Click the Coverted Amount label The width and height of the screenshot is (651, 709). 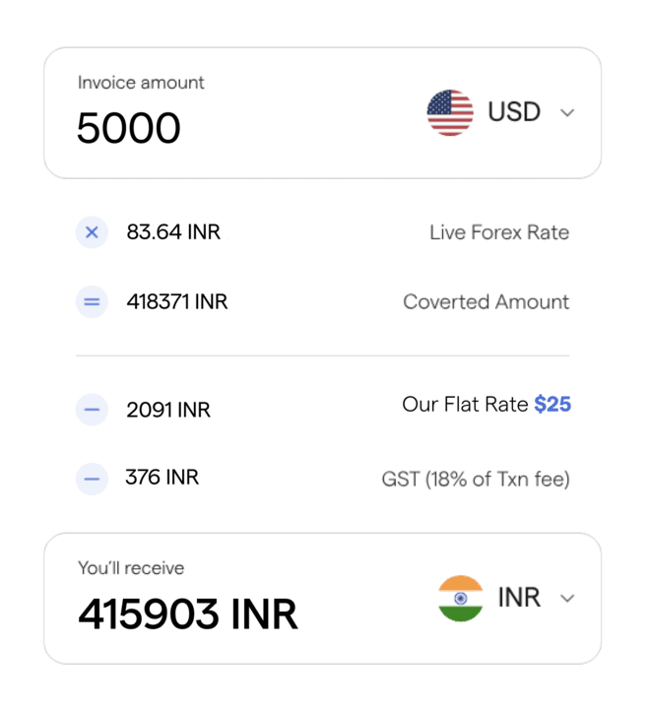pyautogui.click(x=486, y=302)
